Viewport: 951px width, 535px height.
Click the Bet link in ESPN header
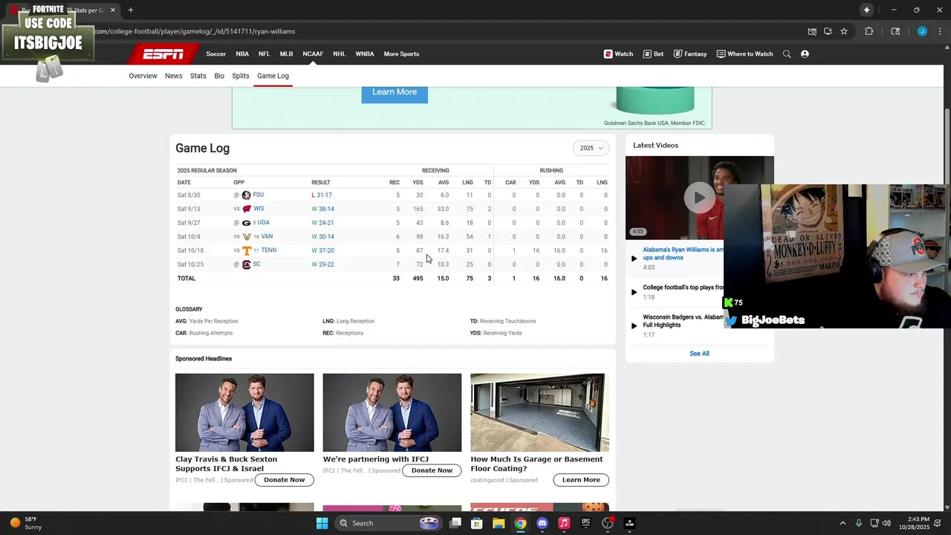653,53
